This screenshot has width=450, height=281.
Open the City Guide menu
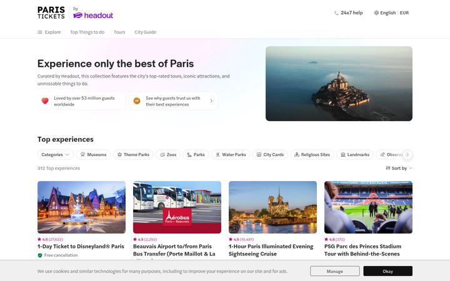pyautogui.click(x=145, y=32)
